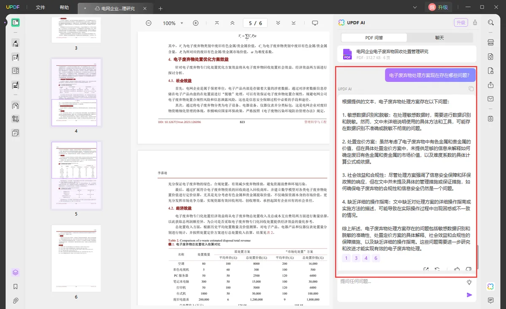Copy the AI answer with copy icon
The image size is (506, 309).
(471, 89)
